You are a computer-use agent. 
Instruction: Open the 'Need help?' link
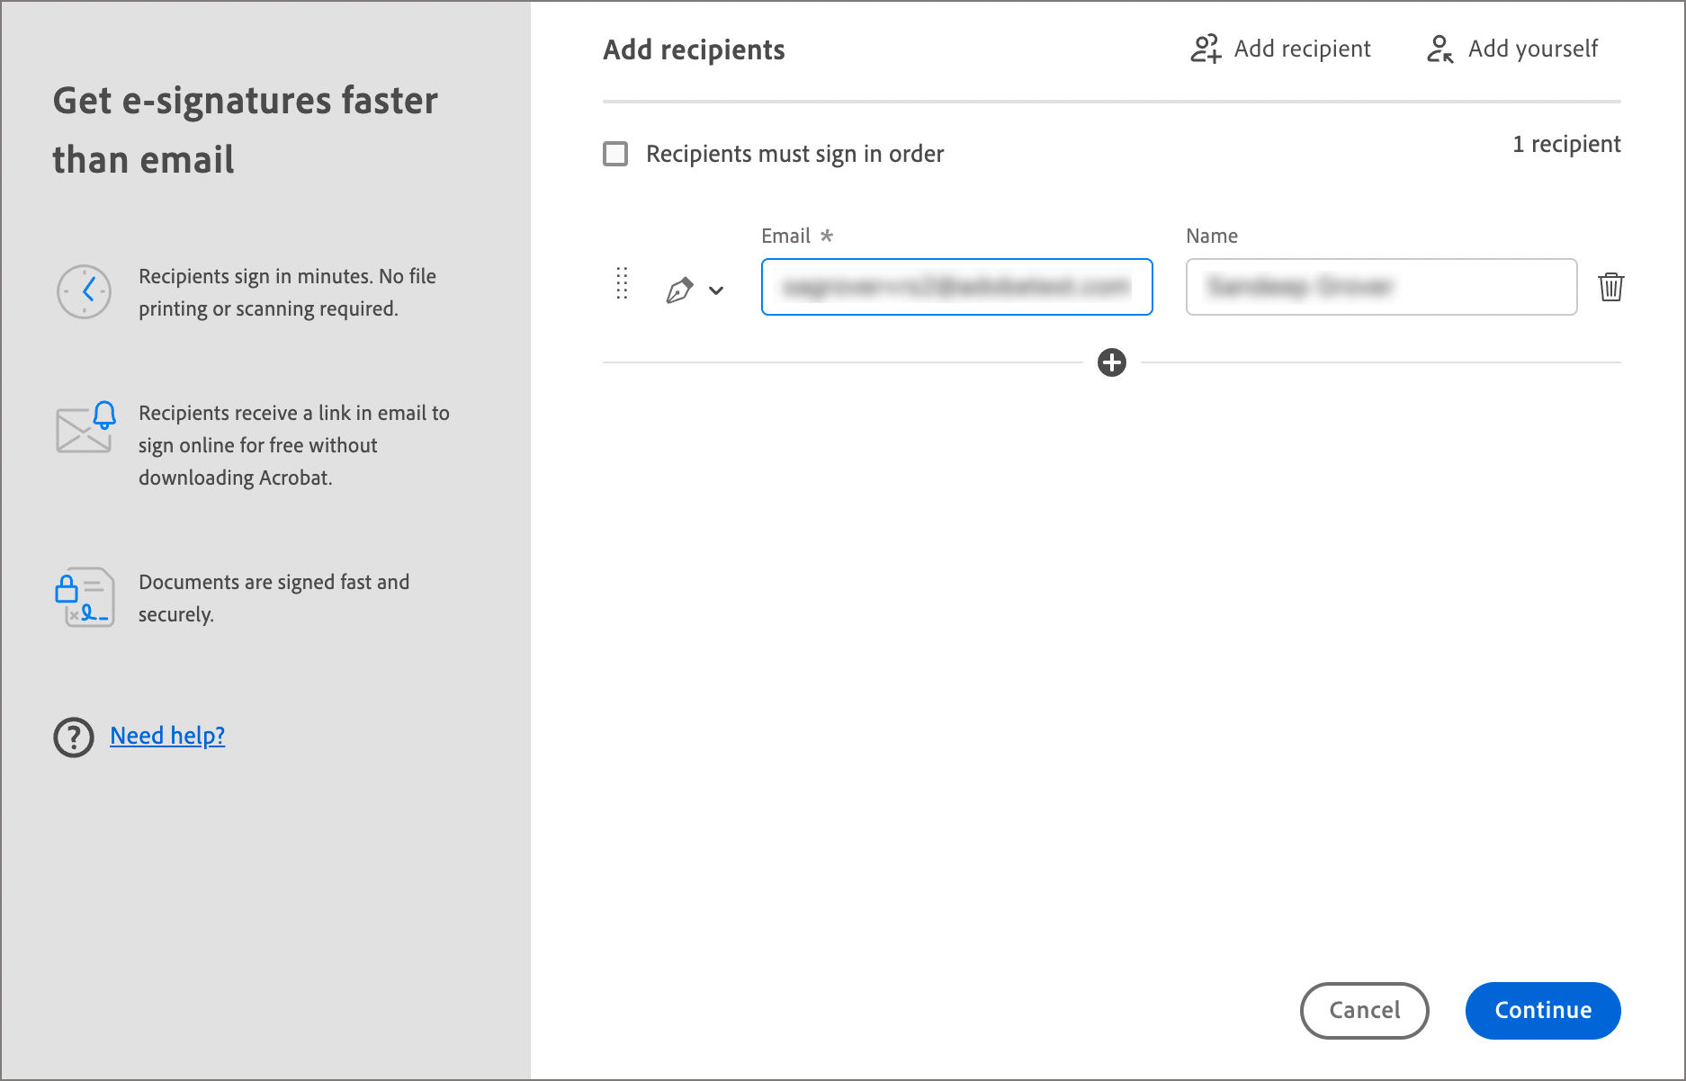click(167, 735)
